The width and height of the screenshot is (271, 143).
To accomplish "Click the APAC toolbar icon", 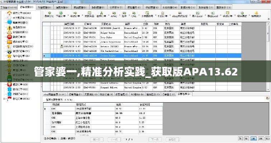I will click(x=114, y=13).
